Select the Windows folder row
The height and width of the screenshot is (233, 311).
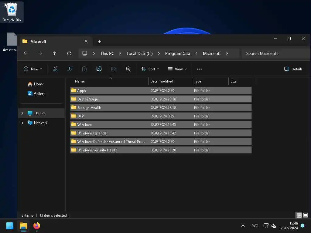tap(161, 125)
